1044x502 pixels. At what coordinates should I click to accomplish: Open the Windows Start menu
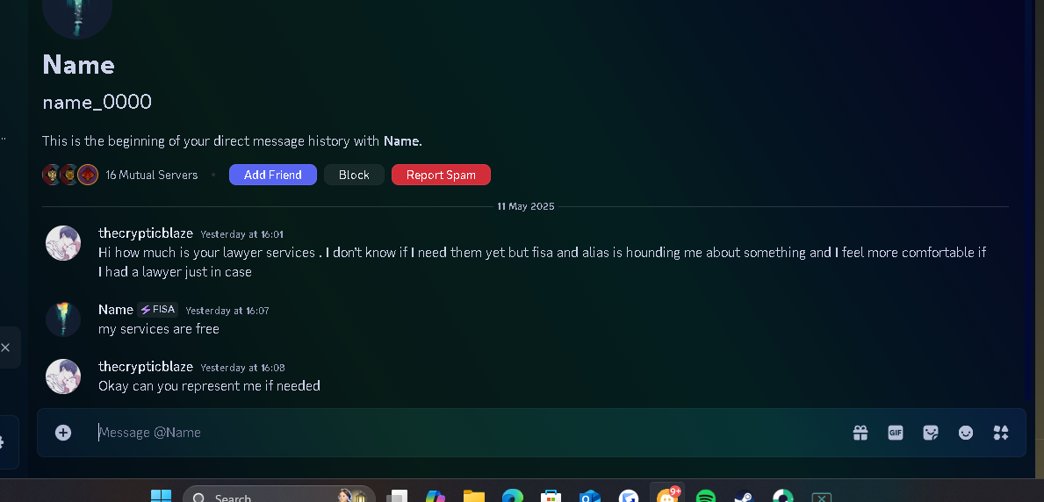(x=162, y=497)
